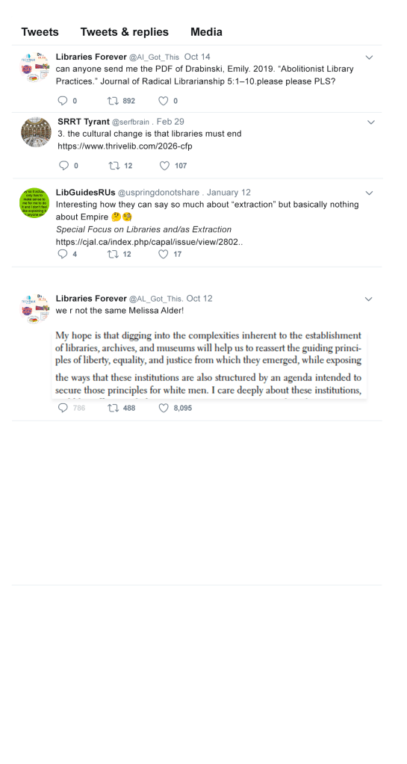Open the Media tab
The width and height of the screenshot is (407, 764).
(x=206, y=32)
